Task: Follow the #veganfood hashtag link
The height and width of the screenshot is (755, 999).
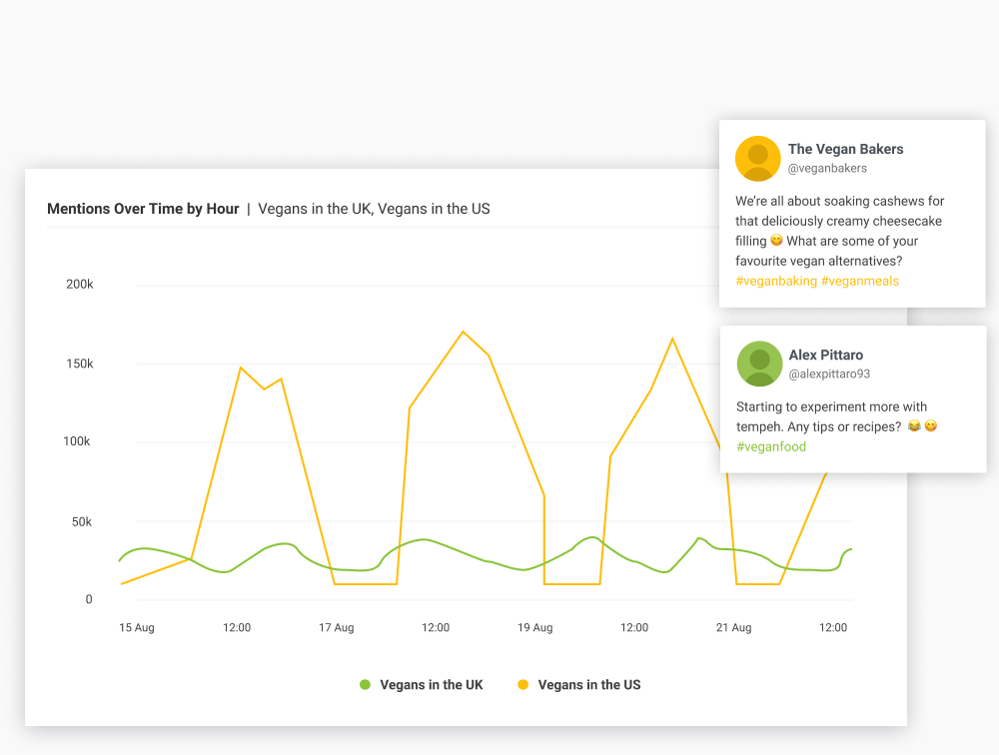Action: point(770,447)
